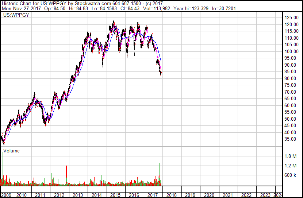Click the 1.8 M volume scale label

click(291, 156)
